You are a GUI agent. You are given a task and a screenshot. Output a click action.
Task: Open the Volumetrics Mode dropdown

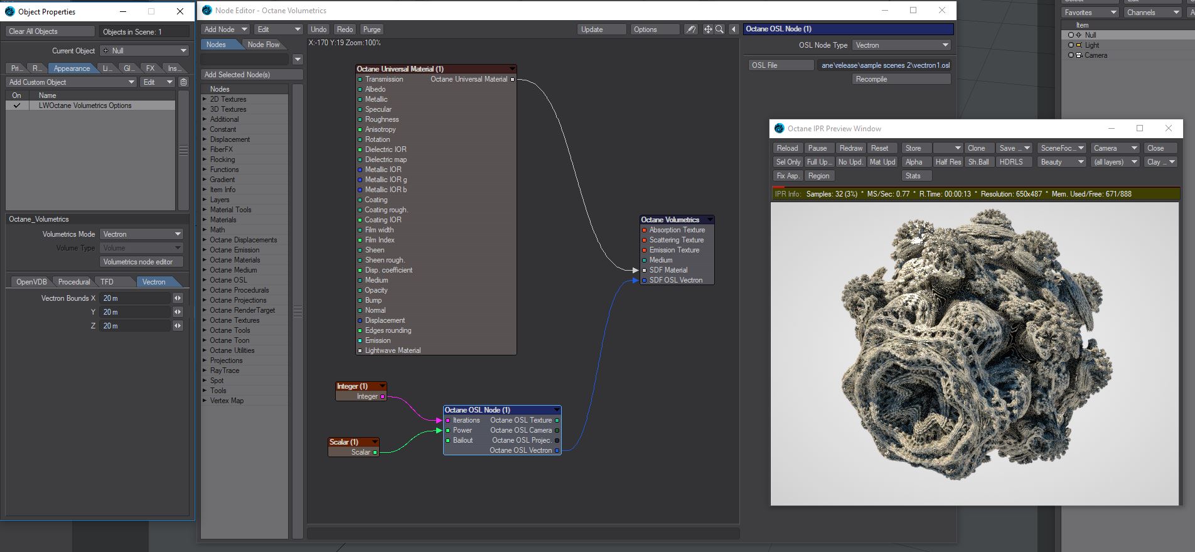pyautogui.click(x=141, y=234)
